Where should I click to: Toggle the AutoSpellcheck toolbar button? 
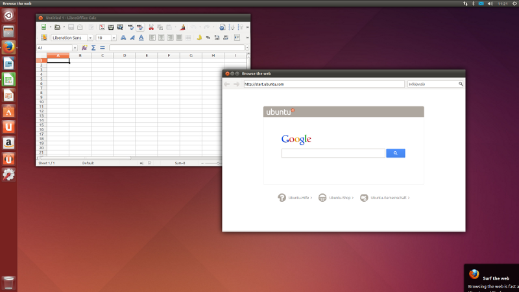click(139, 27)
